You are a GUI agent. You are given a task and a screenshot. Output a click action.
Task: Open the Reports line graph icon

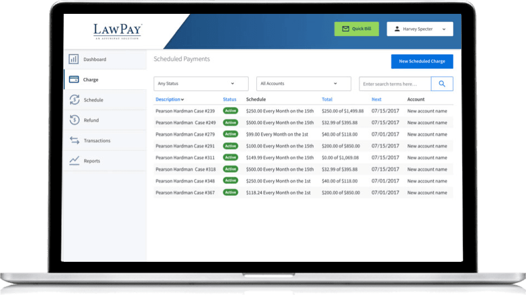point(74,161)
